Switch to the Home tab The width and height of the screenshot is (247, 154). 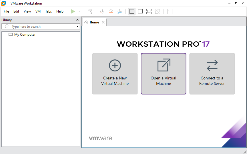tap(94, 22)
